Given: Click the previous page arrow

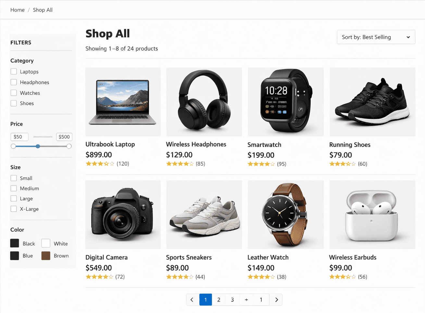Looking at the screenshot, I should pyautogui.click(x=192, y=299).
